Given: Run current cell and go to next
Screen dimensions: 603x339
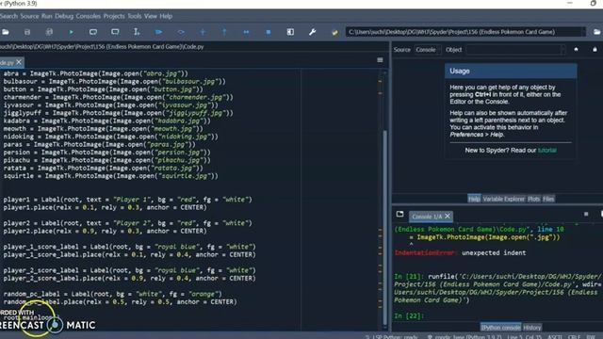Looking at the screenshot, I should 115,32.
